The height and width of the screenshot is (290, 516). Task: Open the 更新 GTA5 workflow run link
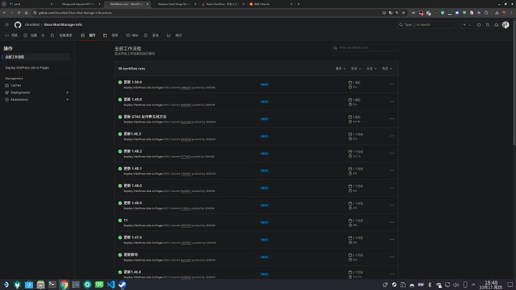(x=145, y=116)
